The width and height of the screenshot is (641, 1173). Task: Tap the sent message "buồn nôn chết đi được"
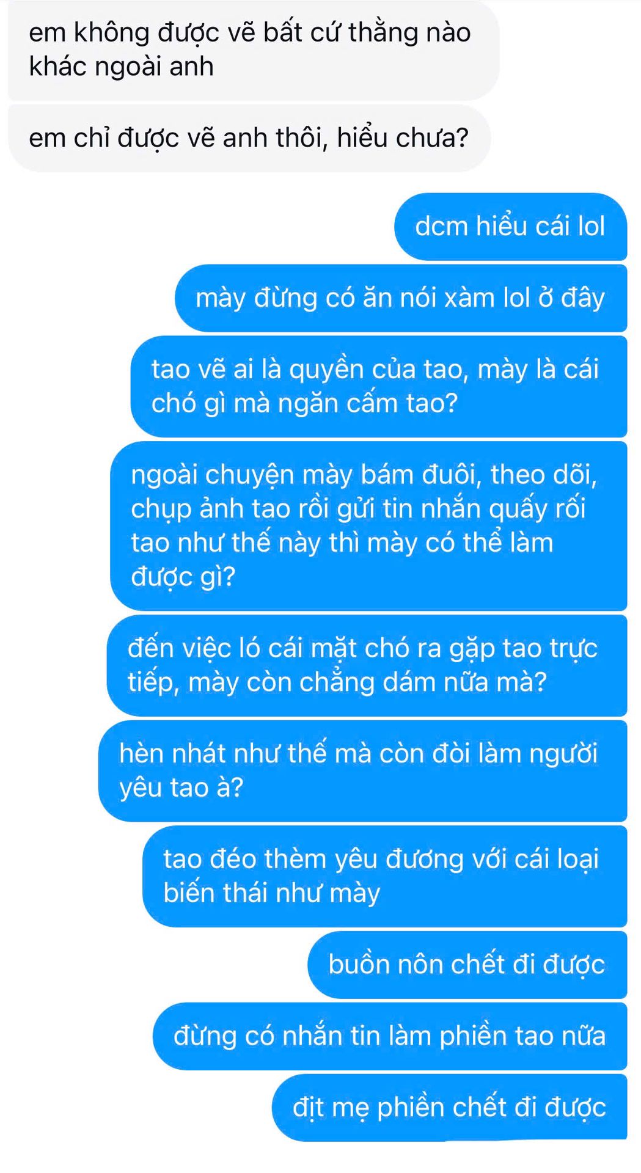(x=467, y=965)
